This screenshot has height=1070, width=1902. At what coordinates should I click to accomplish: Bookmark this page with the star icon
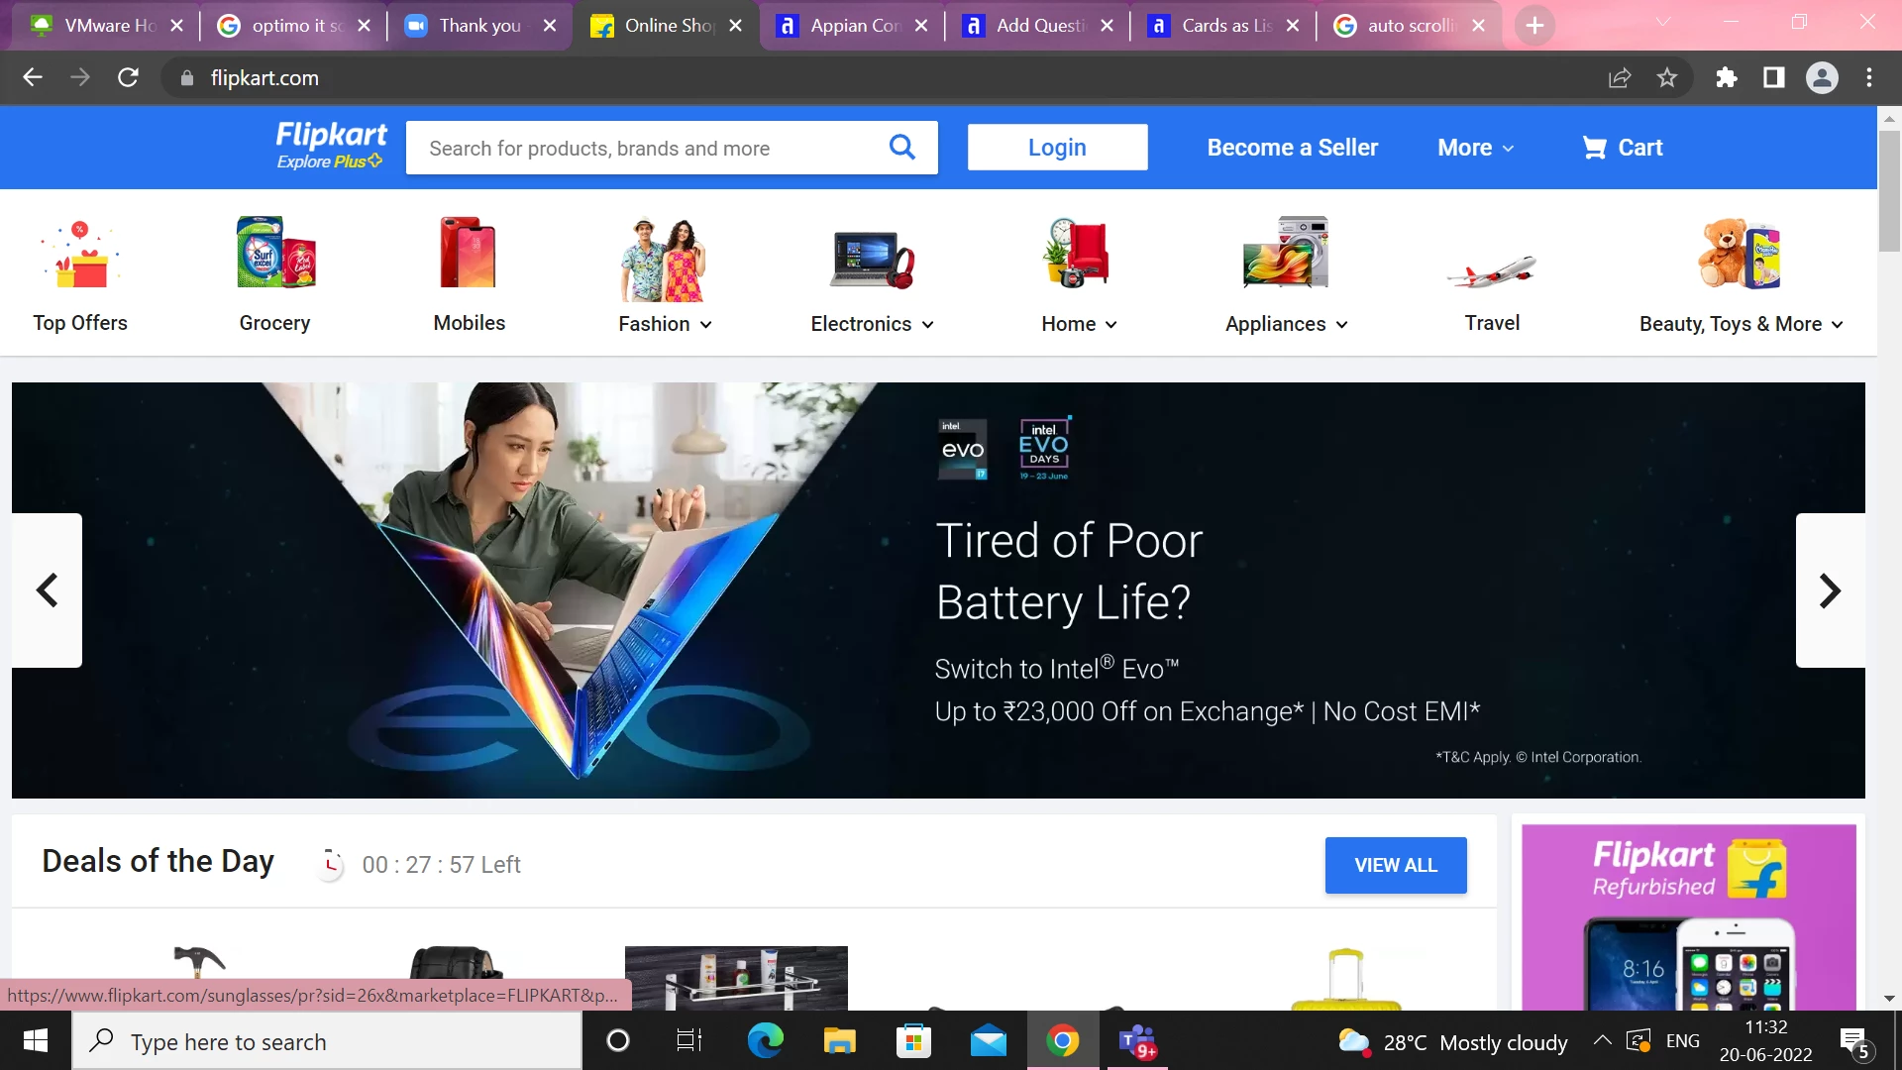pyautogui.click(x=1667, y=77)
